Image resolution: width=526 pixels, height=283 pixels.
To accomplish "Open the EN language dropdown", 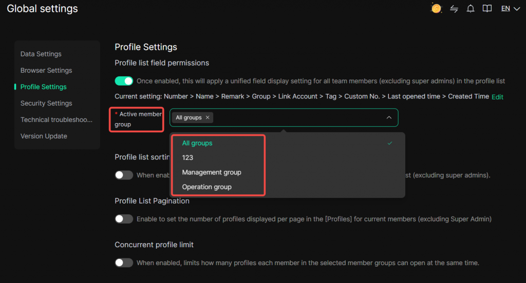I will [510, 9].
